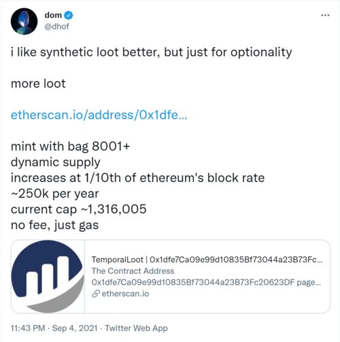Open the TemporalLoot card title
340x342 pixels.
207,260
